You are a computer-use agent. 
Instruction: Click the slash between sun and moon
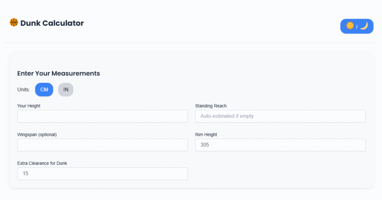click(357, 26)
